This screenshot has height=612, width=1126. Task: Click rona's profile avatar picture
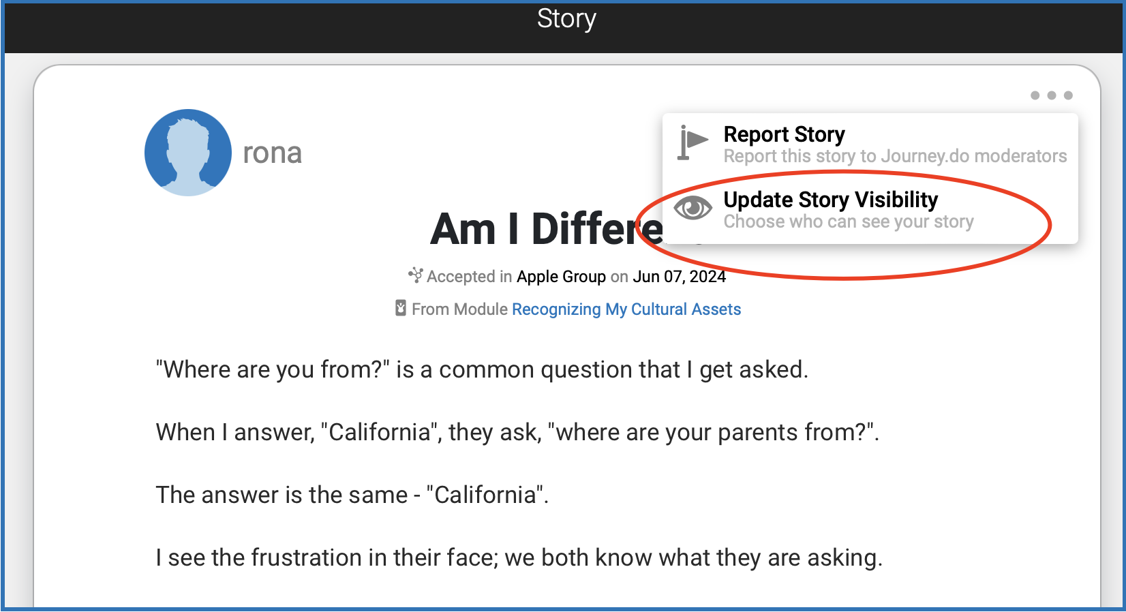(x=188, y=153)
